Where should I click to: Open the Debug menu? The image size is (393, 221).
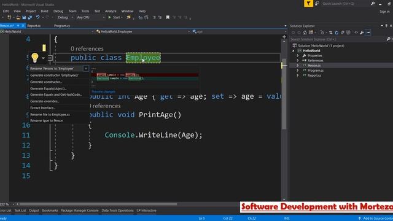[x=58, y=11]
